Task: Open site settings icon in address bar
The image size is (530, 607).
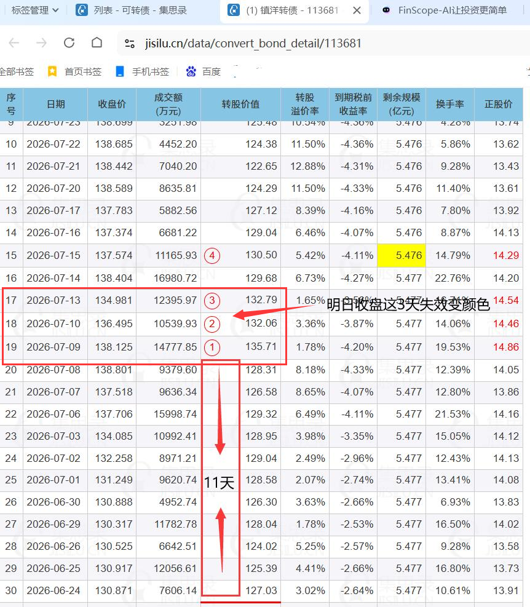Action: (x=130, y=44)
